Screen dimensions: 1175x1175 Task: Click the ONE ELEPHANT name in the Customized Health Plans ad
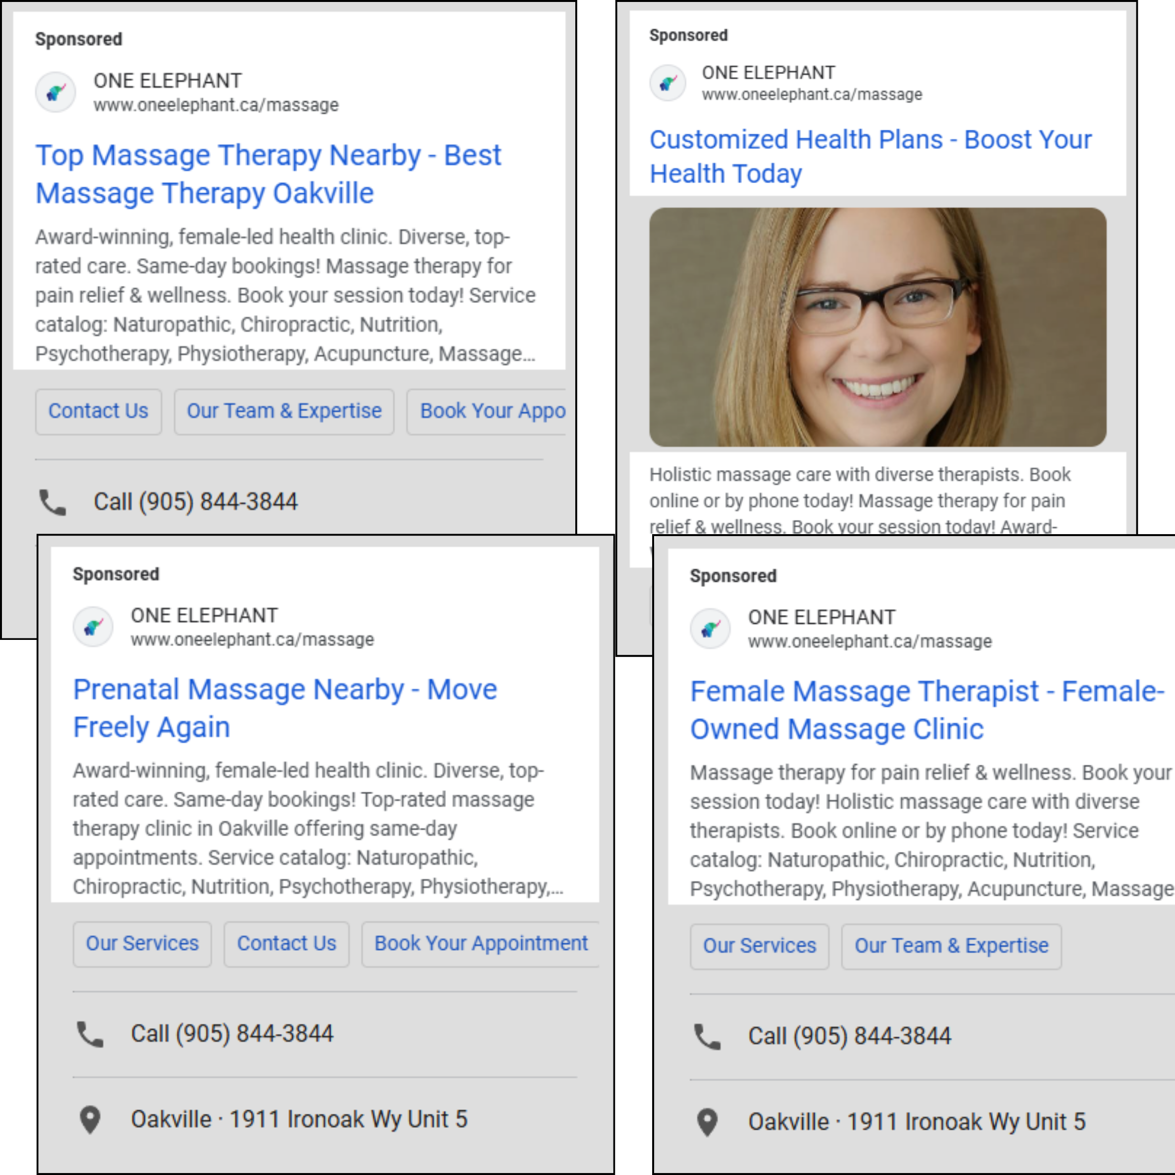[769, 73]
